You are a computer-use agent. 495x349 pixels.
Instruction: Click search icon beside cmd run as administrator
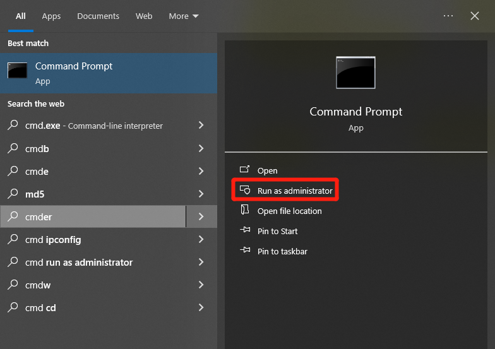tap(13, 261)
